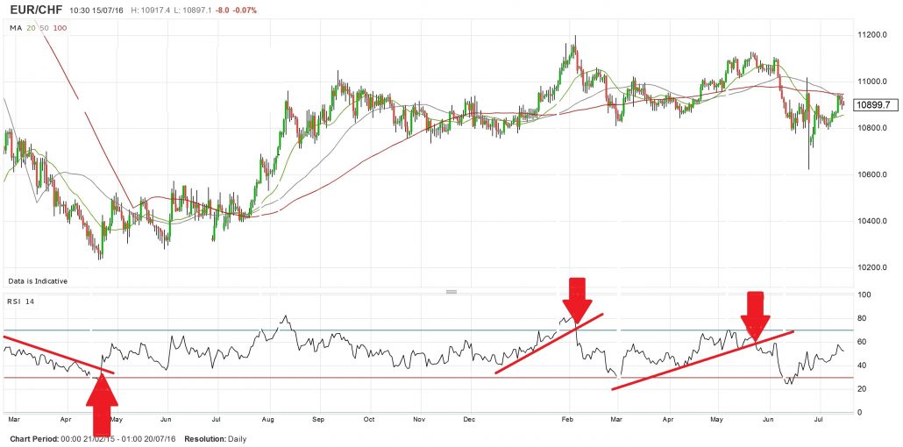Click the Feb label on time axis
The width and height of the screenshot is (903, 447).
tap(570, 419)
